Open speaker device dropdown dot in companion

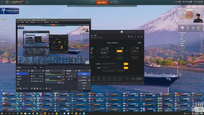pos(122,78)
